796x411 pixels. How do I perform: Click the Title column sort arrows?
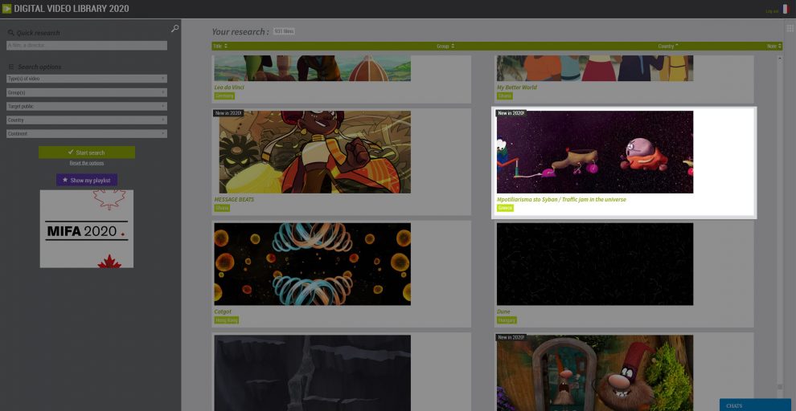coord(220,47)
